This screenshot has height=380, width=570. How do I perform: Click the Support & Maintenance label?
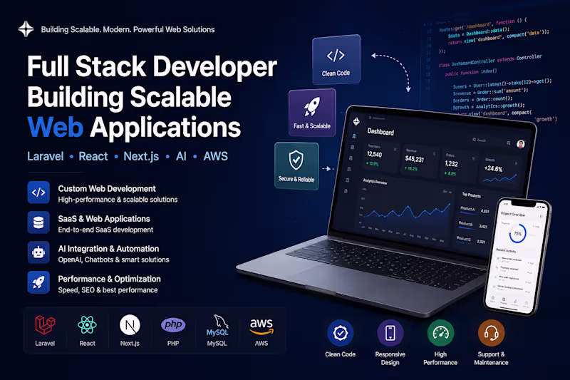(x=491, y=358)
